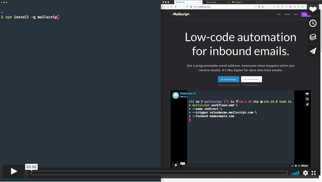Like the video with the large heart icon
Image resolution: width=322 pixels, height=182 pixels.
pos(313,9)
